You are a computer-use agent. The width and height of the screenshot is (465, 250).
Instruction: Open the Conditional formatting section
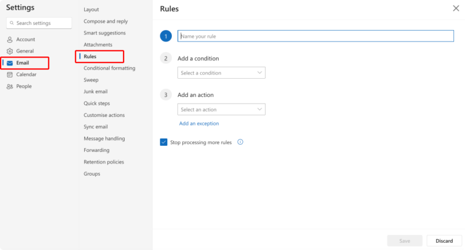point(110,68)
